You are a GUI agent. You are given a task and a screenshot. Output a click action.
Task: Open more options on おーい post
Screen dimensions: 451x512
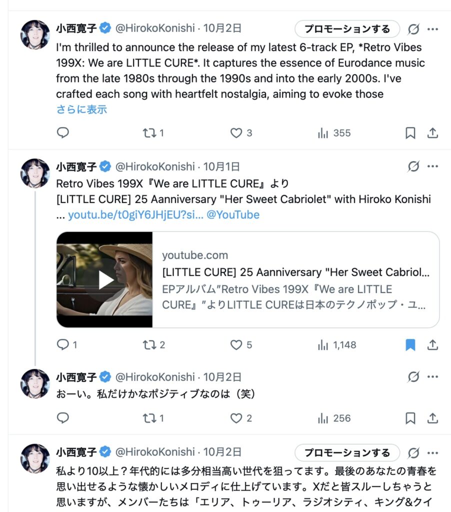click(x=432, y=377)
